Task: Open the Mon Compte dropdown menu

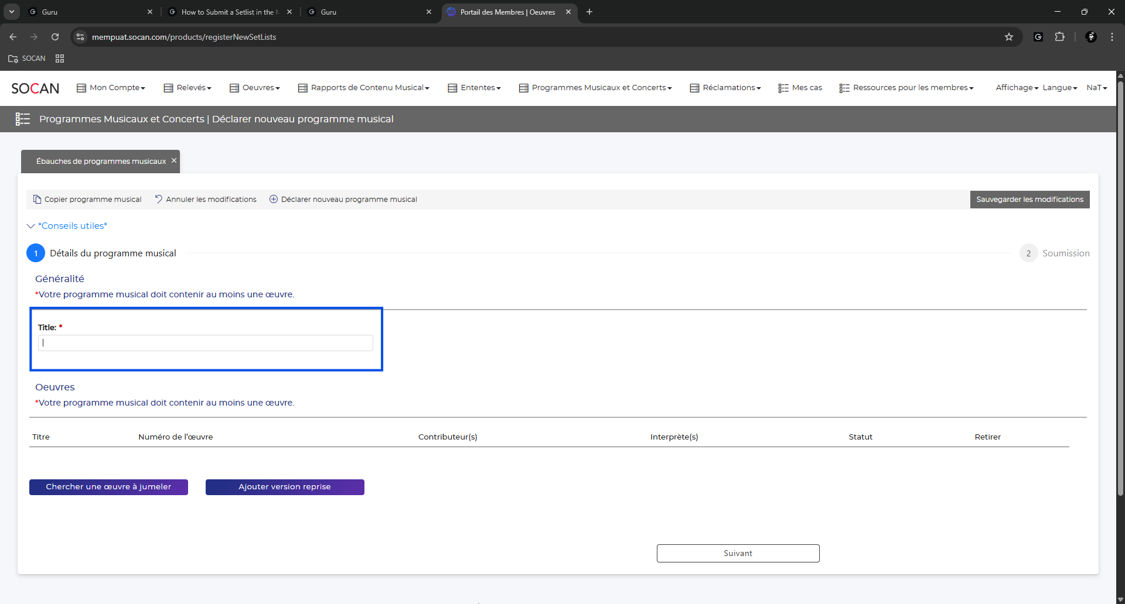Action: coord(111,88)
